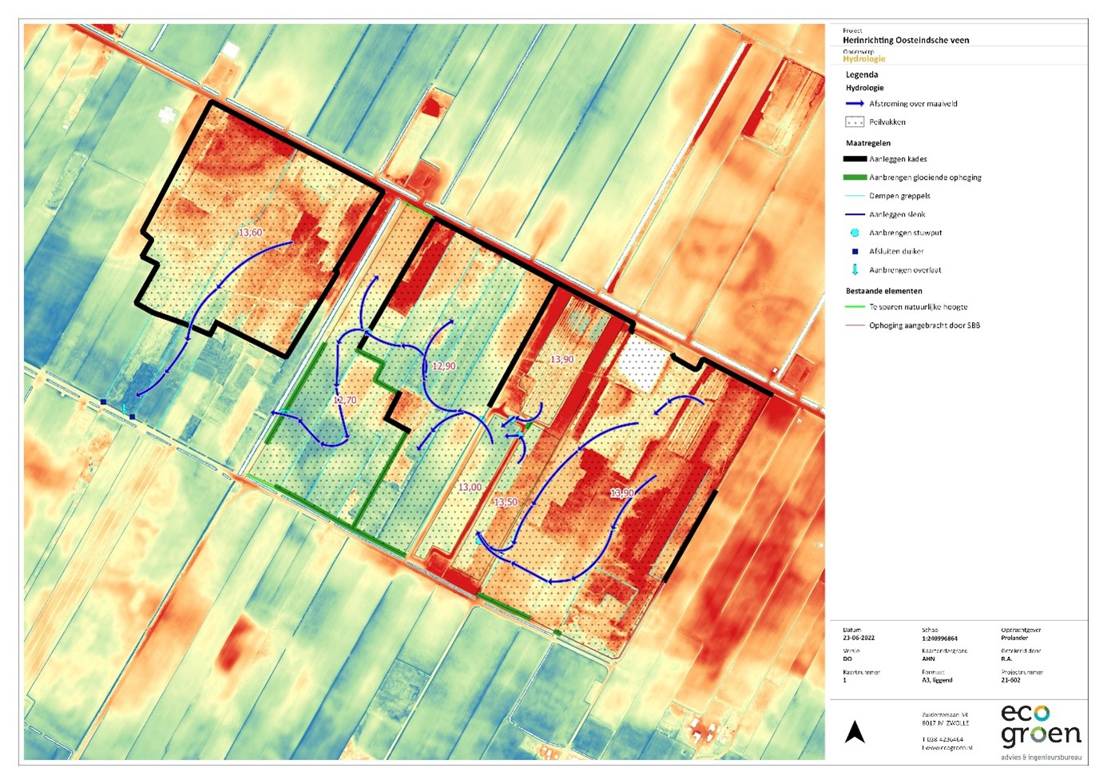Click the 'advies & ingenieursbureau' tagline
Screen dimensions: 1107x784
1041,757
